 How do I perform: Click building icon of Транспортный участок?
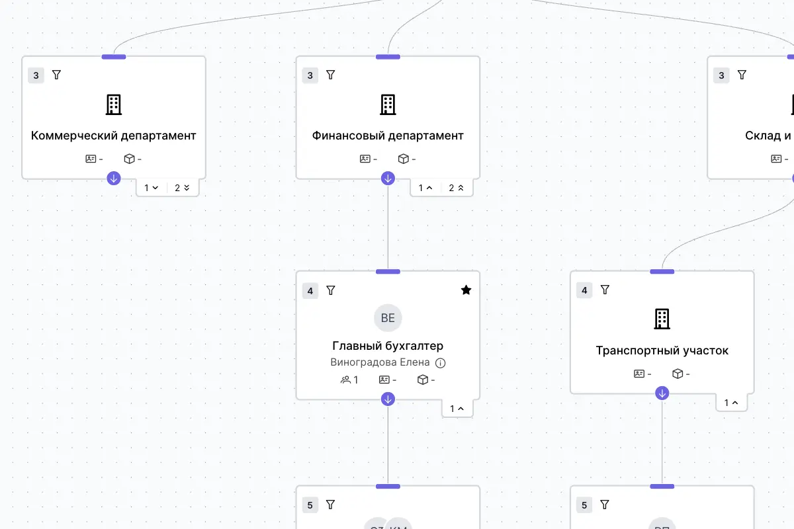(662, 319)
